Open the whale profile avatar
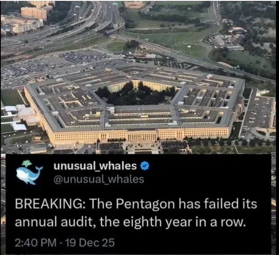Image resolution: width=279 pixels, height=255 pixels. tap(29, 173)
